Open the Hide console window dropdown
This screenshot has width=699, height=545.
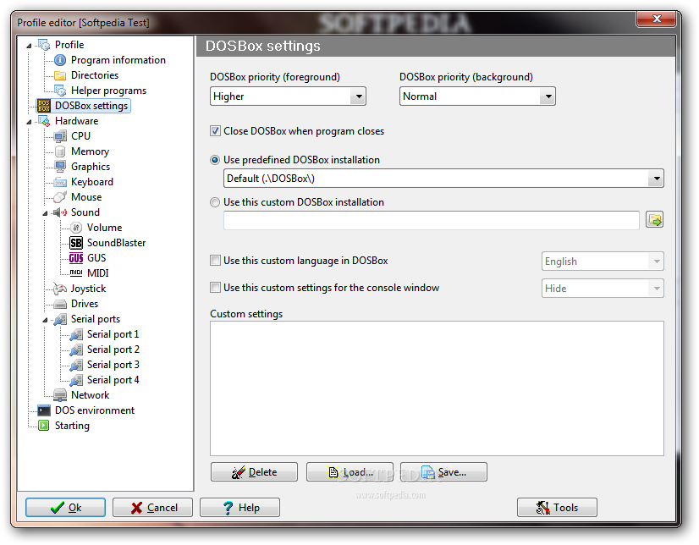pyautogui.click(x=656, y=289)
